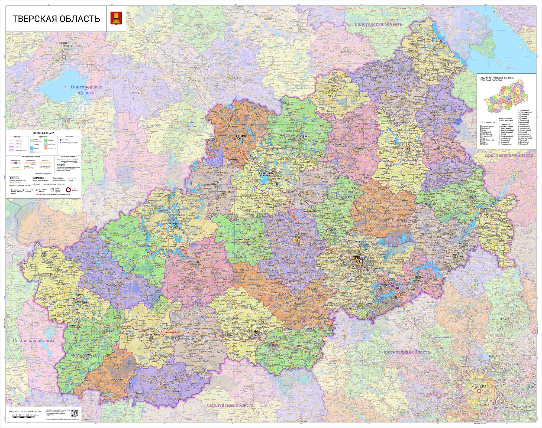This screenshot has height=428, width=542.
Task: Click the quarries and mines legend symbol
Action: [61, 143]
